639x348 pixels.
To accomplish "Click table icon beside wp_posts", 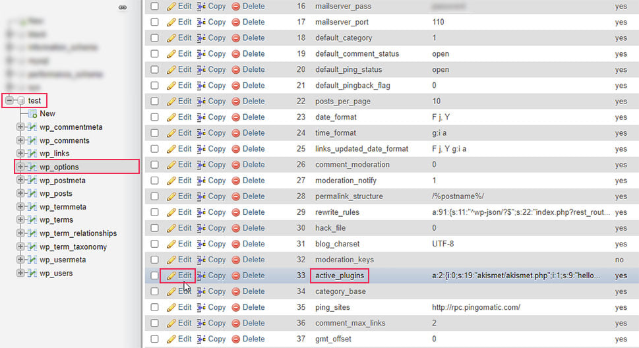I will point(32,194).
